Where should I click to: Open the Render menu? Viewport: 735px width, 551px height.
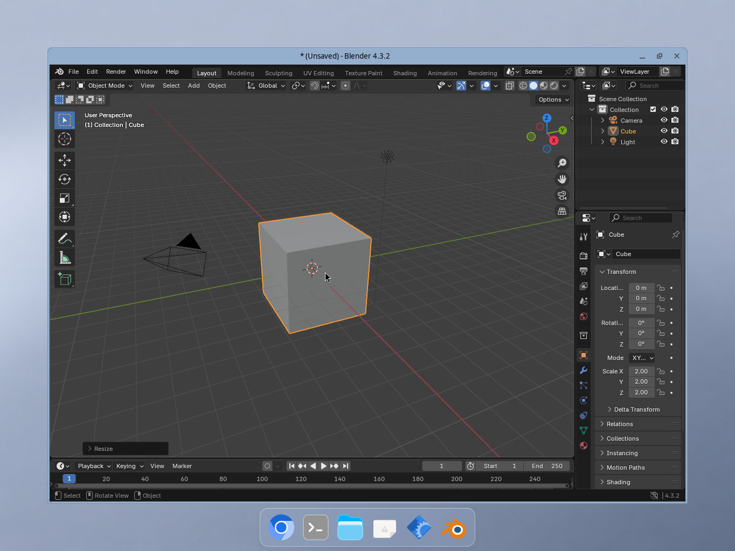[x=116, y=72]
